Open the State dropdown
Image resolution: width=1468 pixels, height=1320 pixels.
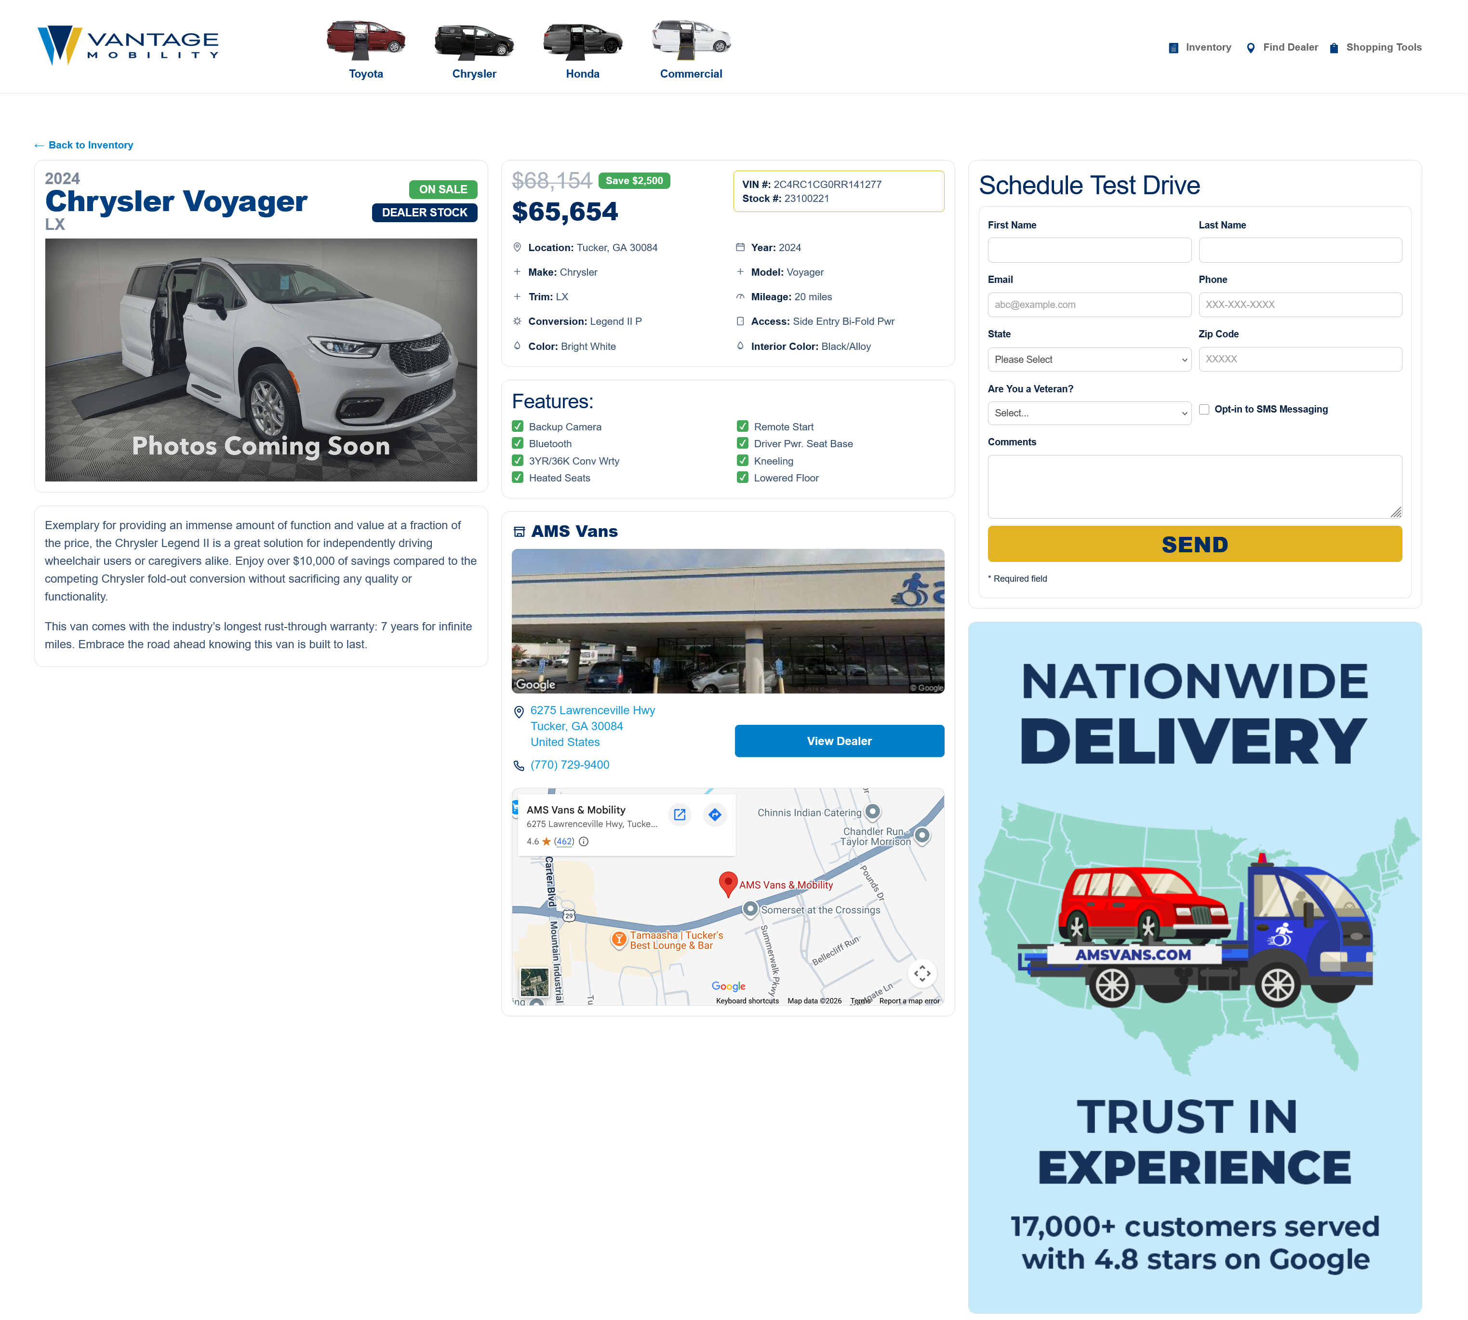[x=1089, y=360]
